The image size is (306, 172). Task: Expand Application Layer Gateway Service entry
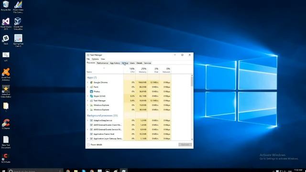coord(87,139)
